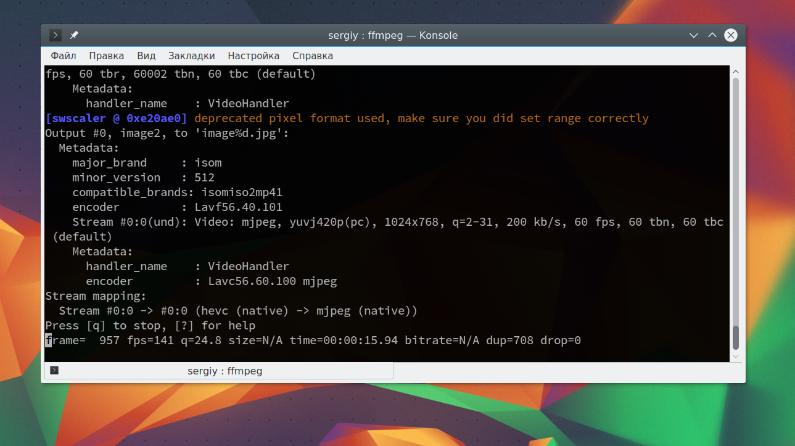The height and width of the screenshot is (446, 795).
Task: Maximize the Konsole window
Action: pos(712,35)
